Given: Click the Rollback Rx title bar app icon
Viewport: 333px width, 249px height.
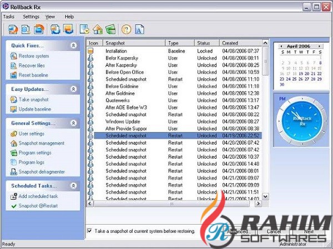Looking at the screenshot, I should pyautogui.click(x=6, y=7).
